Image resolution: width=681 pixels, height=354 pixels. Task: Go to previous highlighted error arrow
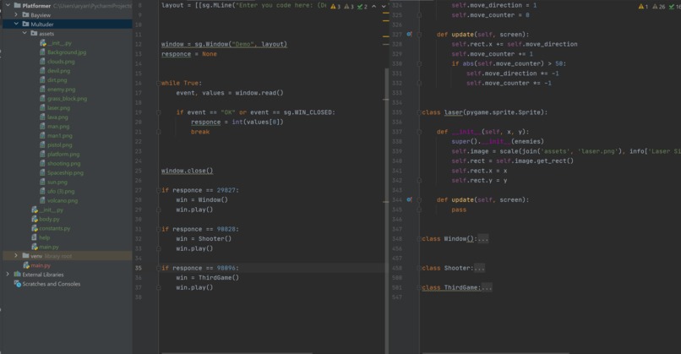coord(374,6)
